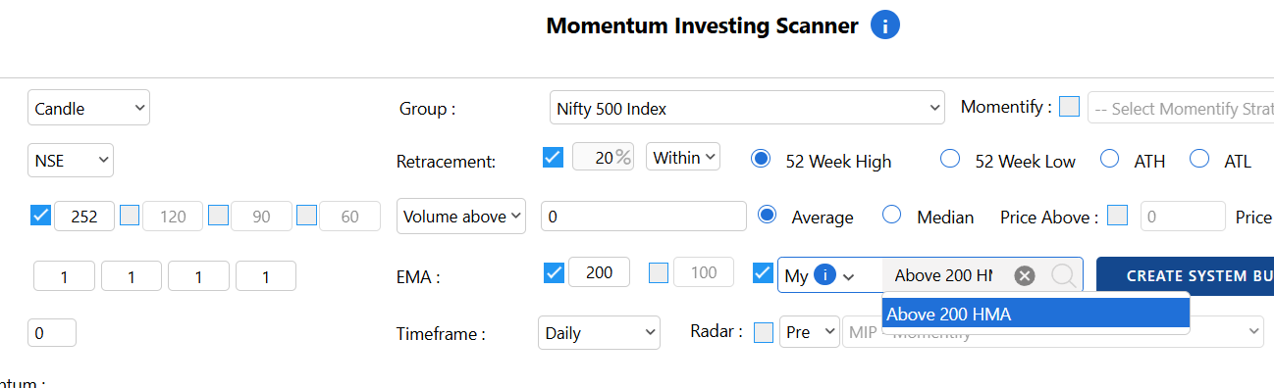
Task: Select the Median radio button
Action: (x=892, y=215)
